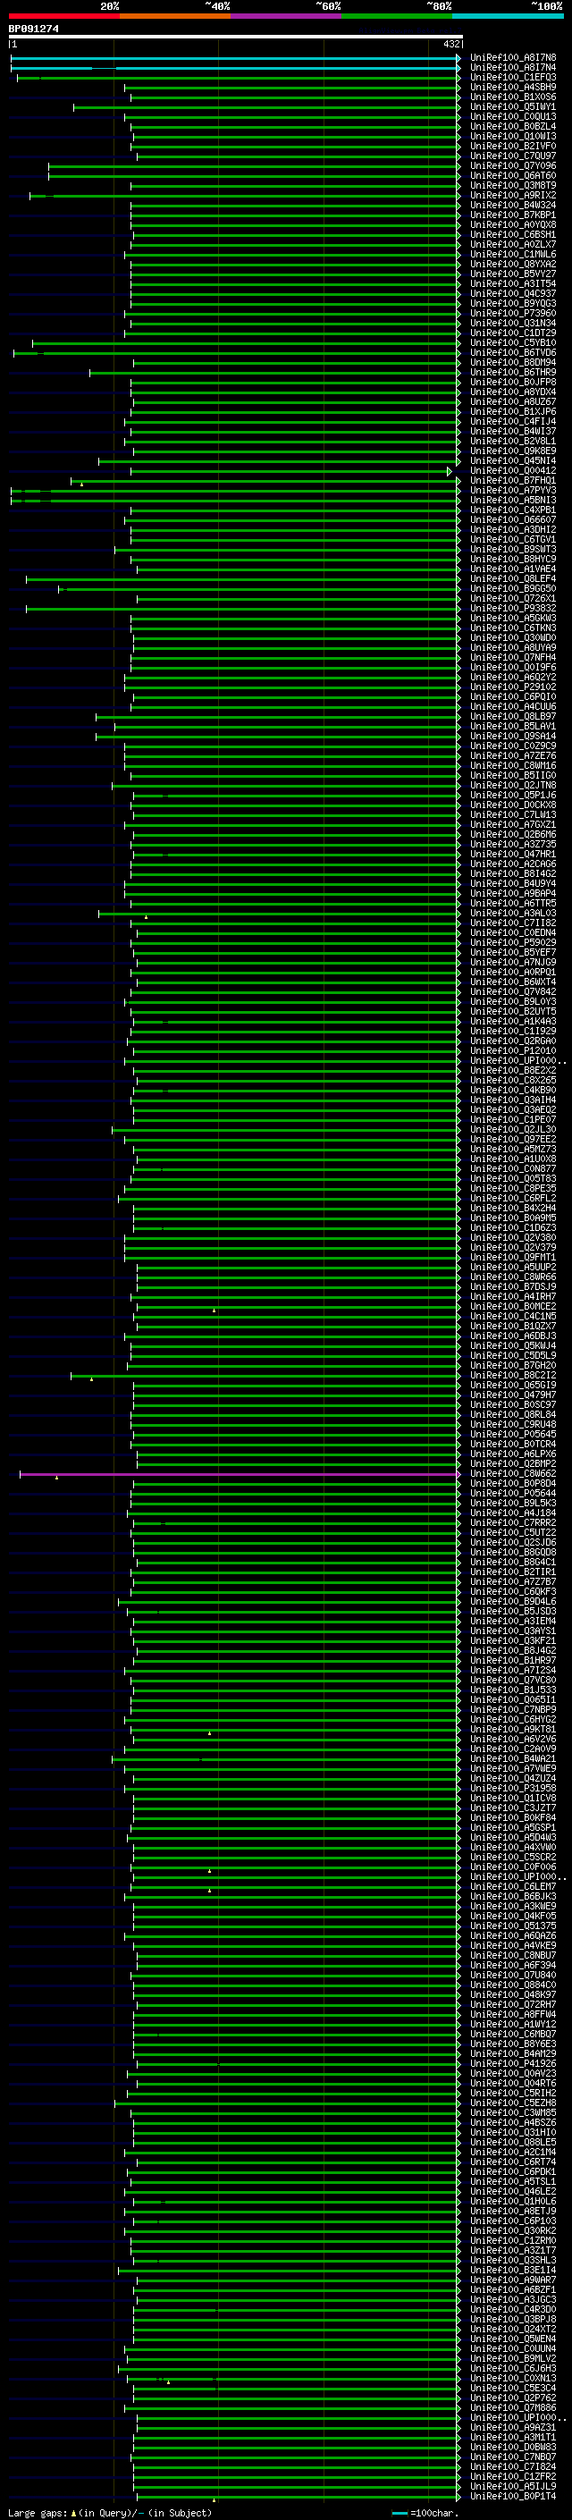Click the purple alignment bar for UniRef100_C8W662
Viewport: 572px width, 2520px height.
tap(239, 1474)
